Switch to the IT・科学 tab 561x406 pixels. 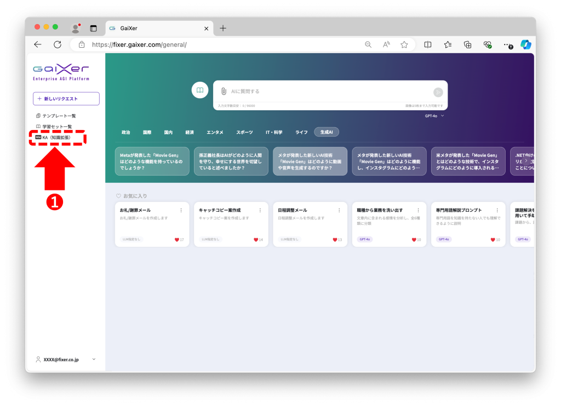pyautogui.click(x=274, y=132)
